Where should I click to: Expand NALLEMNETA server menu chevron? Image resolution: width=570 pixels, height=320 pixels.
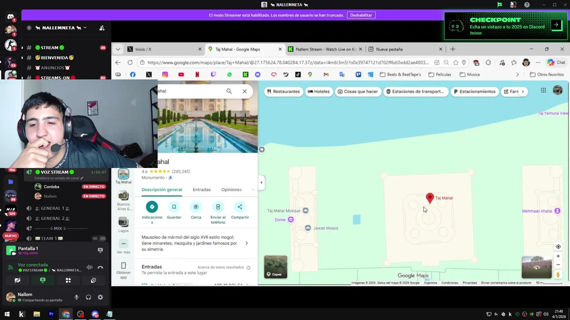(x=85, y=28)
